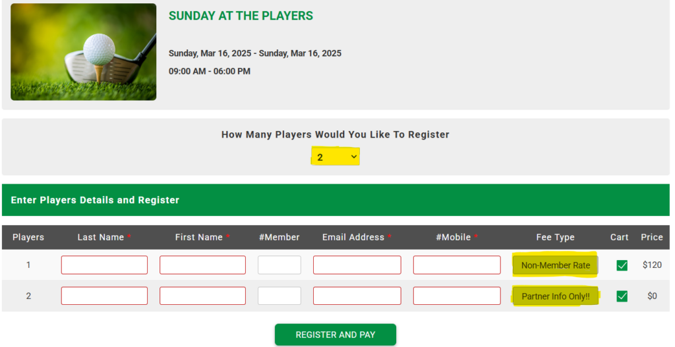The width and height of the screenshot is (675, 347).
Task: Click the First Name field for player 1
Action: [x=202, y=265]
